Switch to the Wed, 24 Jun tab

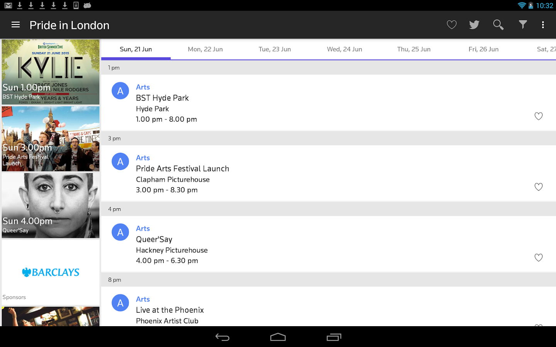344,49
